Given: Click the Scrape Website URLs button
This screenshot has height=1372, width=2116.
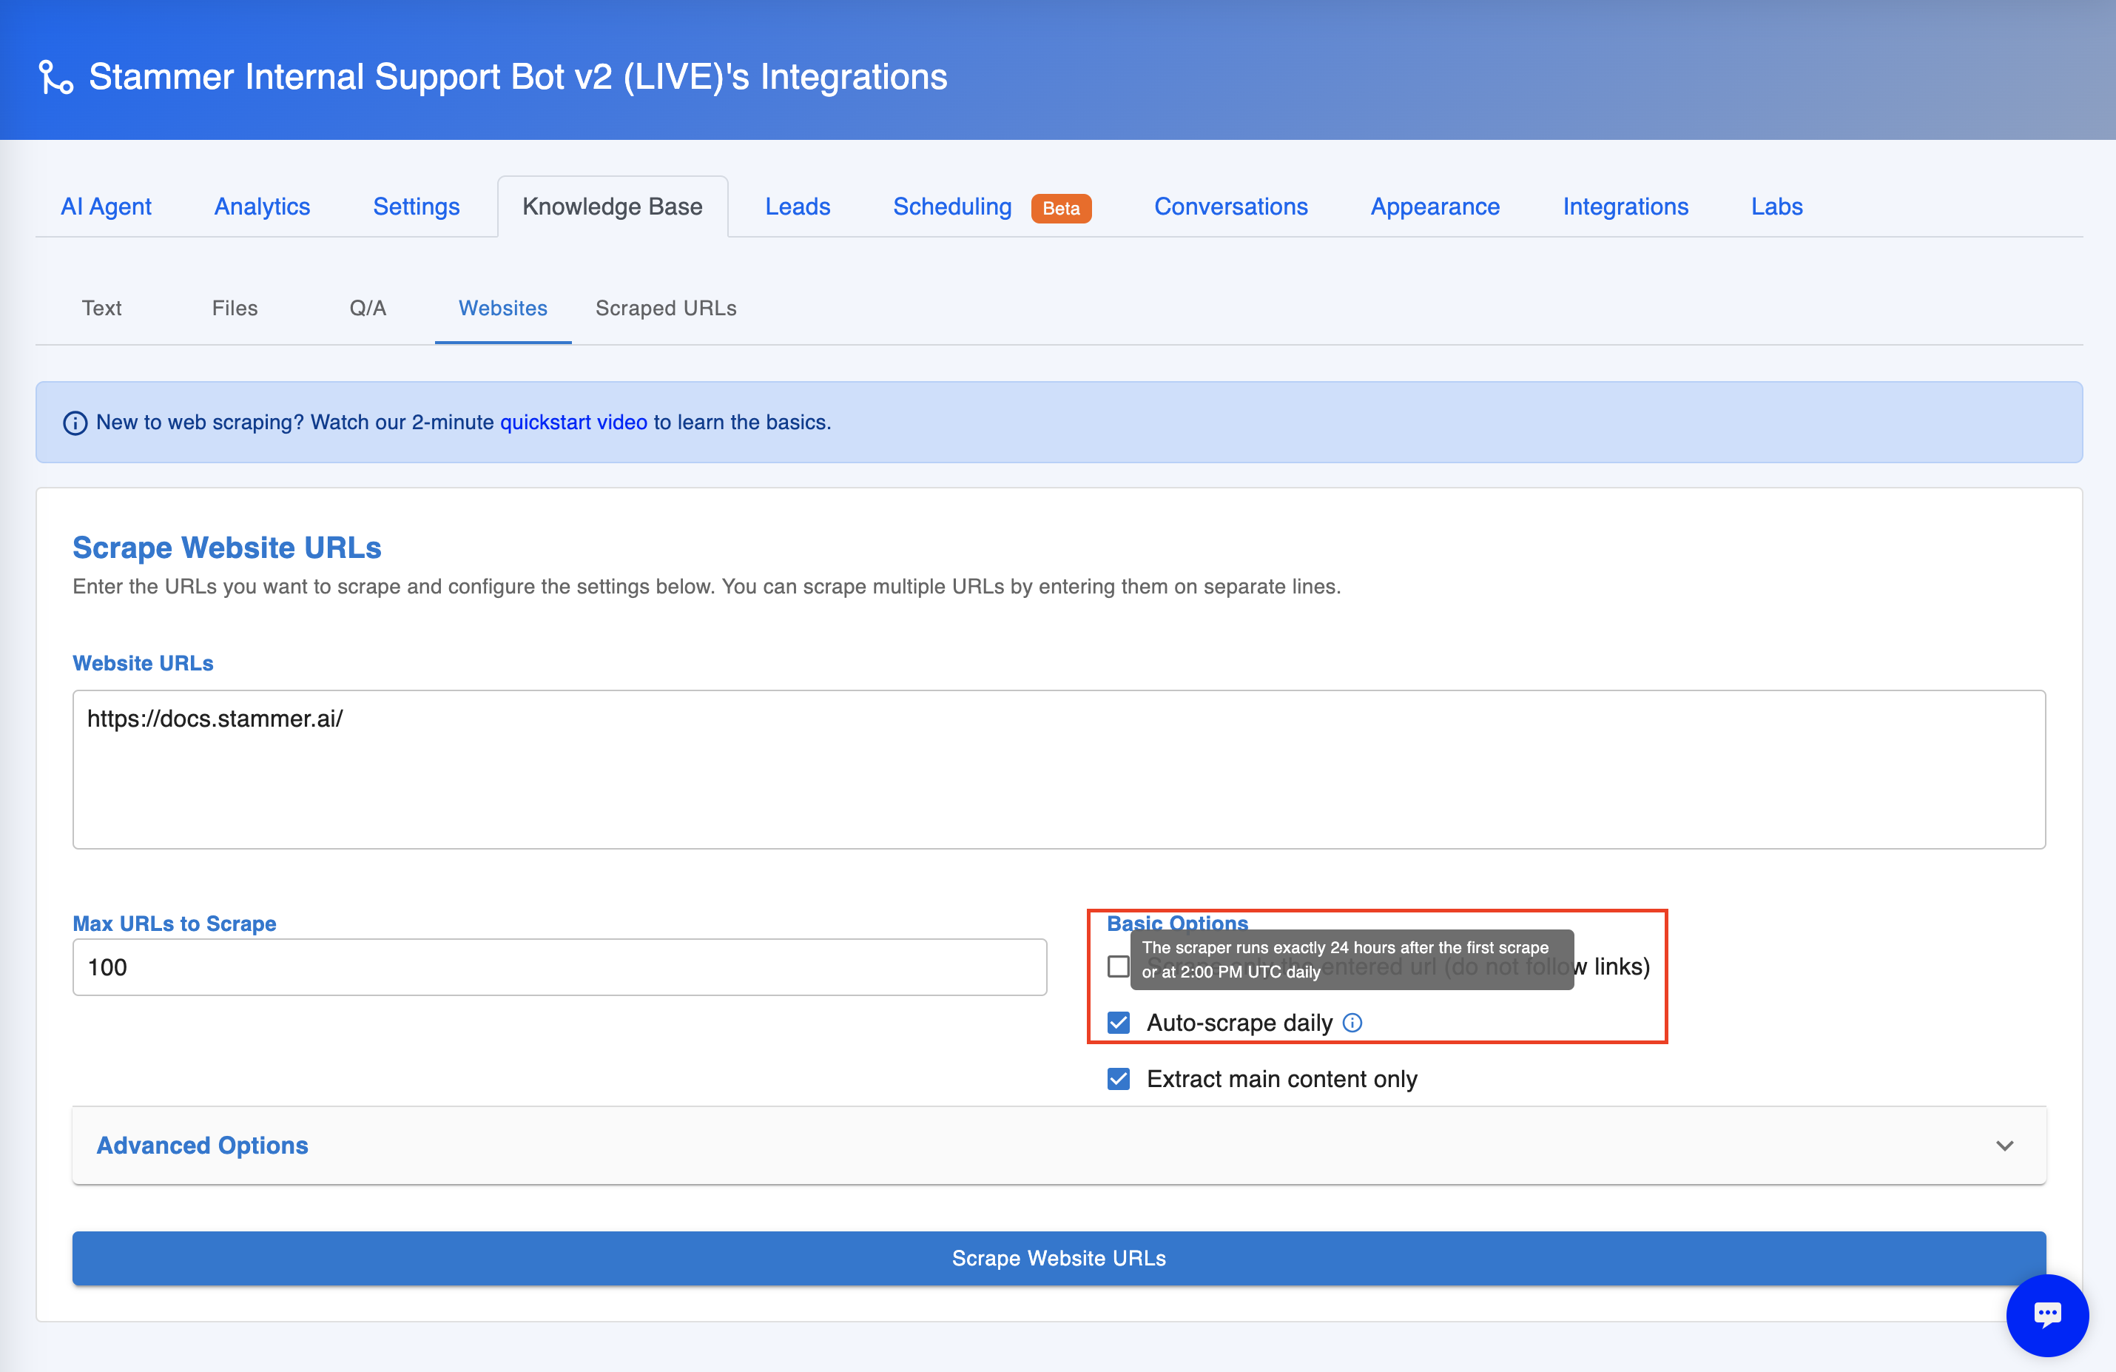Looking at the screenshot, I should (x=1059, y=1258).
